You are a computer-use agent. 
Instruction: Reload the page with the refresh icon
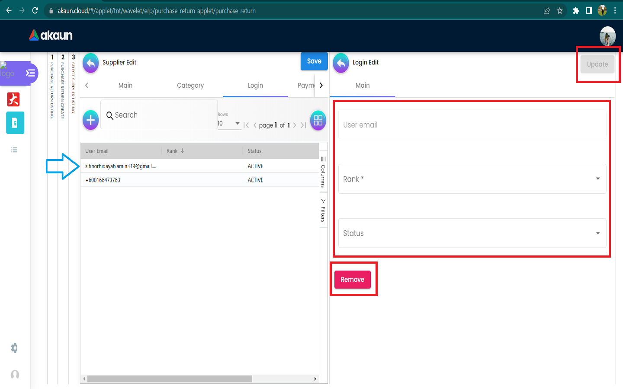(35, 10)
